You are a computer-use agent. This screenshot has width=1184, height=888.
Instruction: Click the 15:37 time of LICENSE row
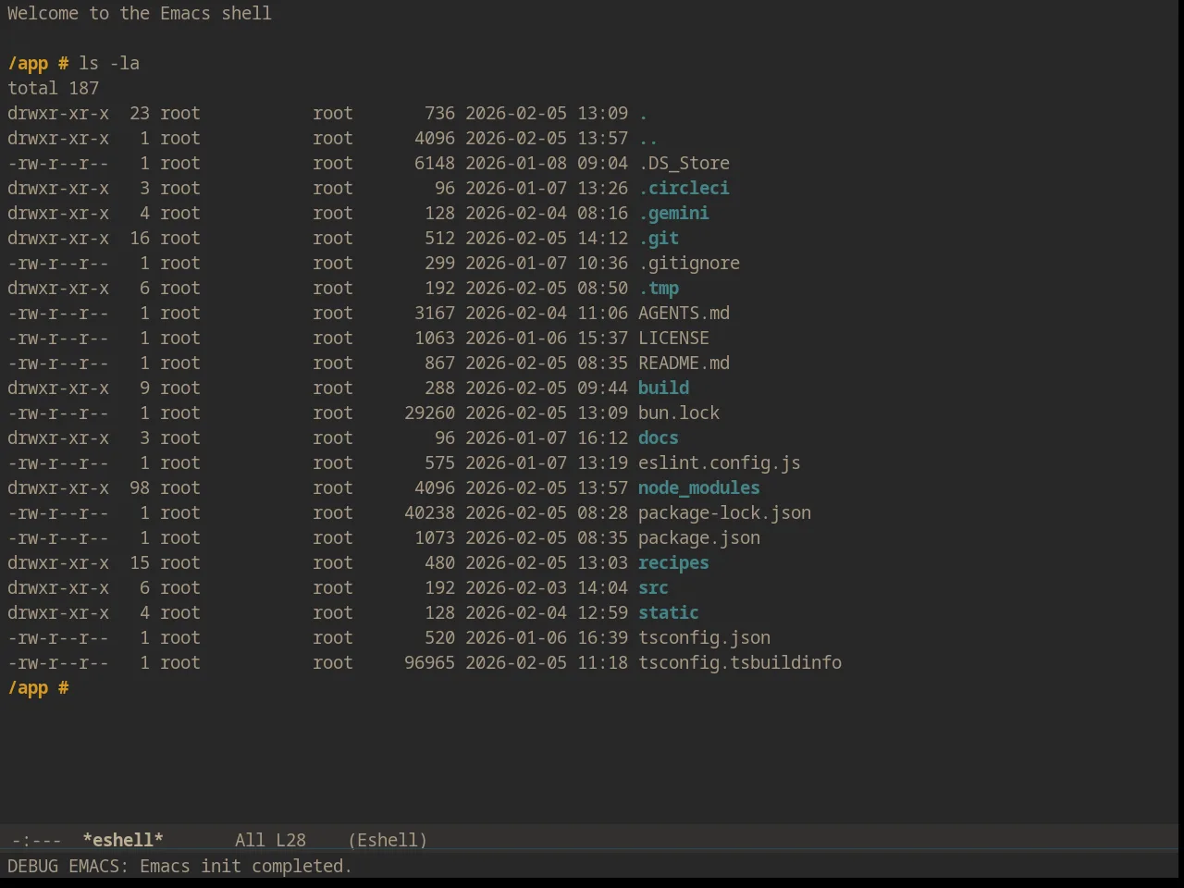602,338
